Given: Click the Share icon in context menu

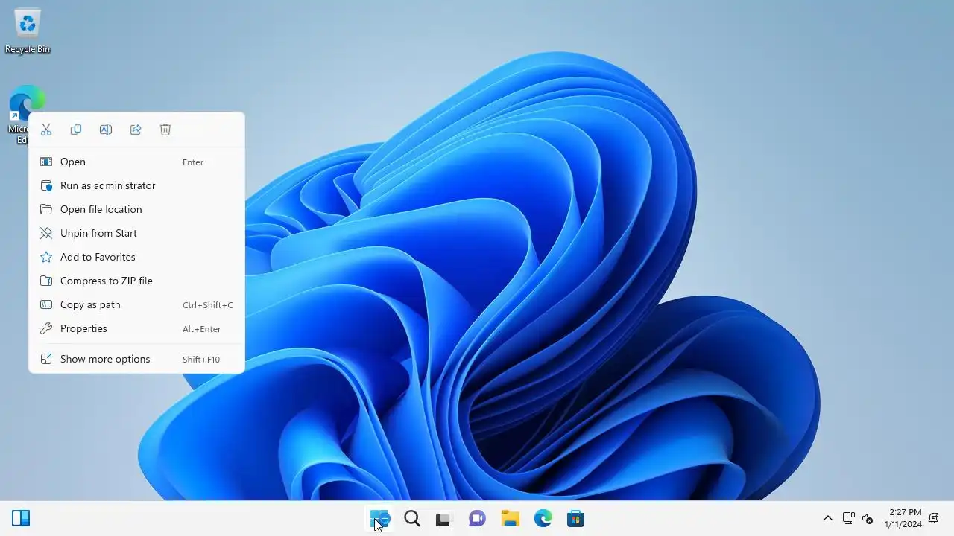Looking at the screenshot, I should pos(136,130).
